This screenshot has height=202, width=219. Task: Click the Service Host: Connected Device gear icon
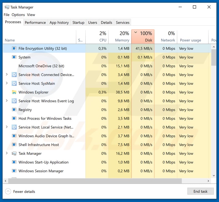point(14,75)
